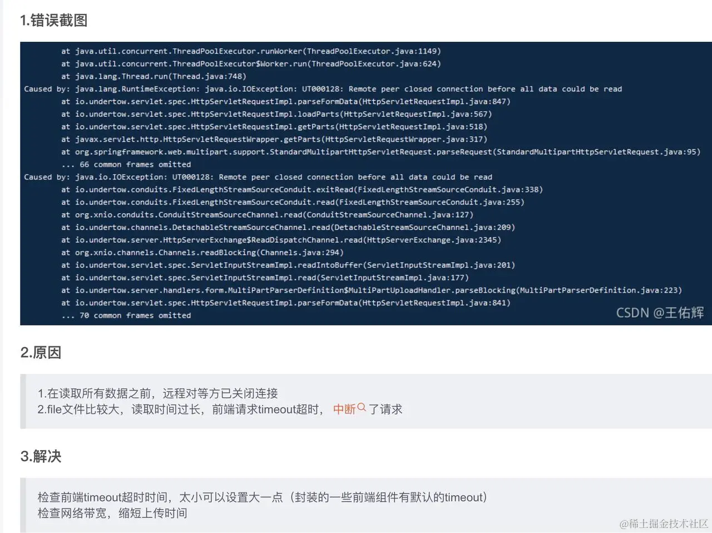
Task: Click the heading 2.原因
Action: point(41,353)
